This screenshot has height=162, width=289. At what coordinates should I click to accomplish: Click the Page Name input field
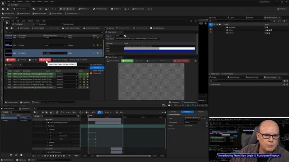(137, 39)
